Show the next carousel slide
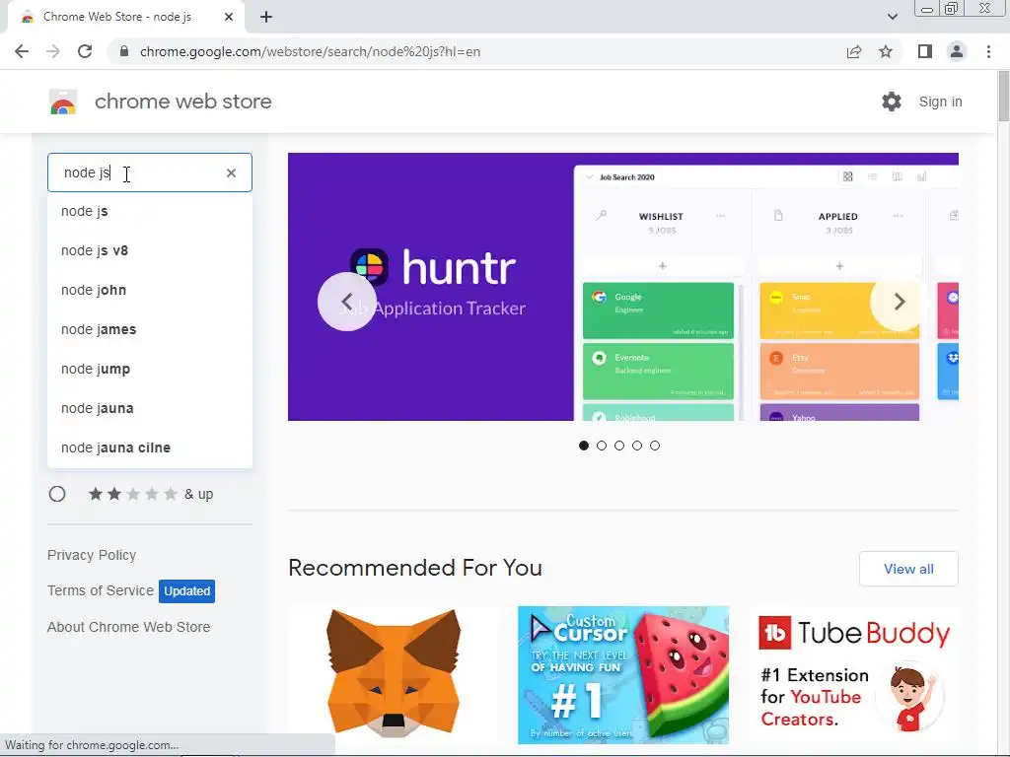The height and width of the screenshot is (757, 1010). pos(900,302)
